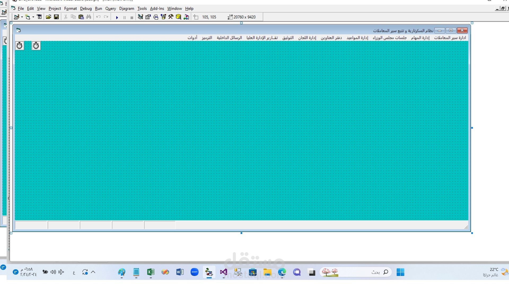The image size is (509, 286).
Task: Open the Visual Component Manager icon
Action: 186,17
